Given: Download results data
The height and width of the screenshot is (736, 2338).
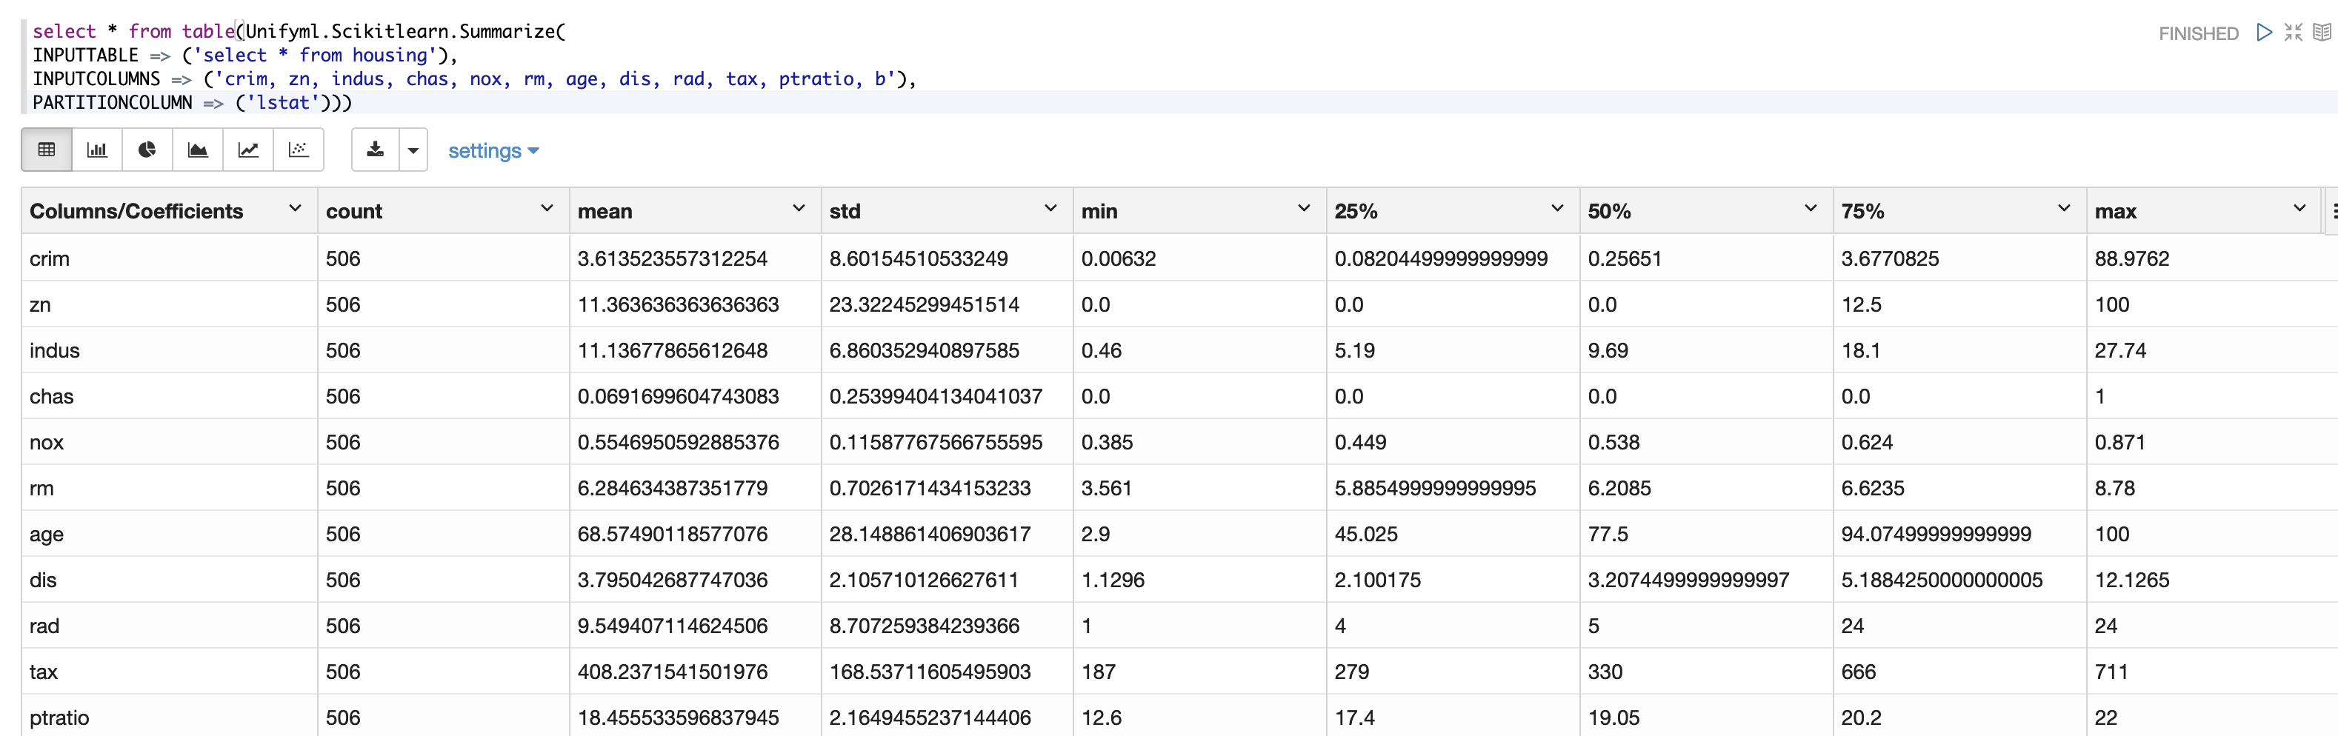Looking at the screenshot, I should 375,150.
